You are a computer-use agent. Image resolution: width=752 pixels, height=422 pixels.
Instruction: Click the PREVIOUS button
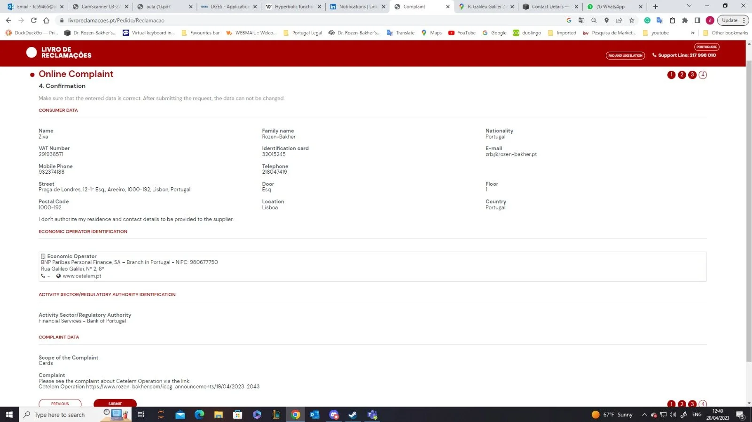[x=60, y=403]
